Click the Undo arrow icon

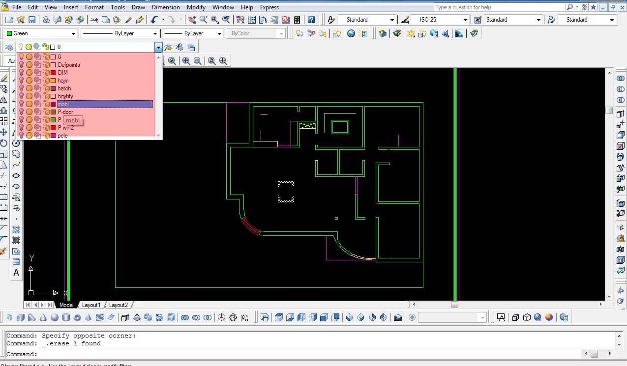click(154, 20)
